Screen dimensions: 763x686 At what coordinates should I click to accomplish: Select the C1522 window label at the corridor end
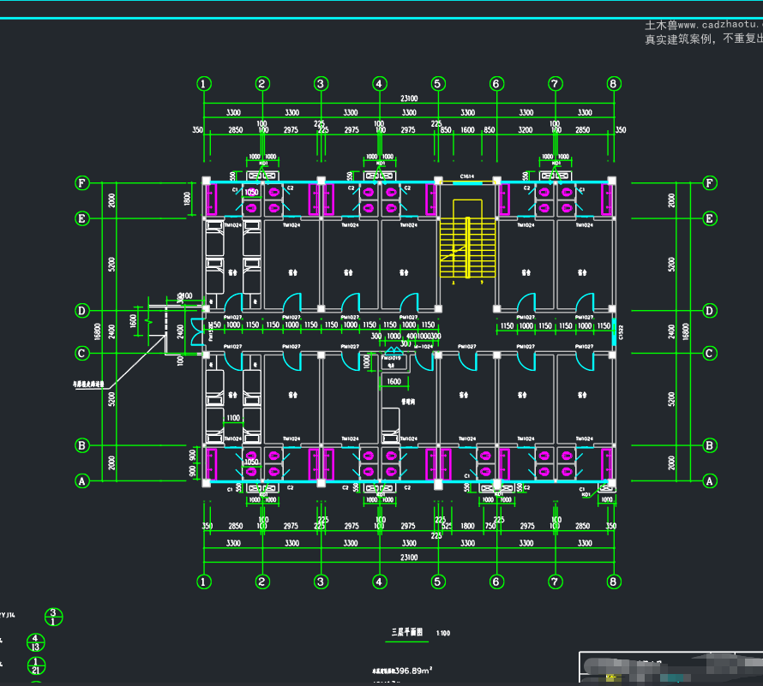(x=621, y=332)
